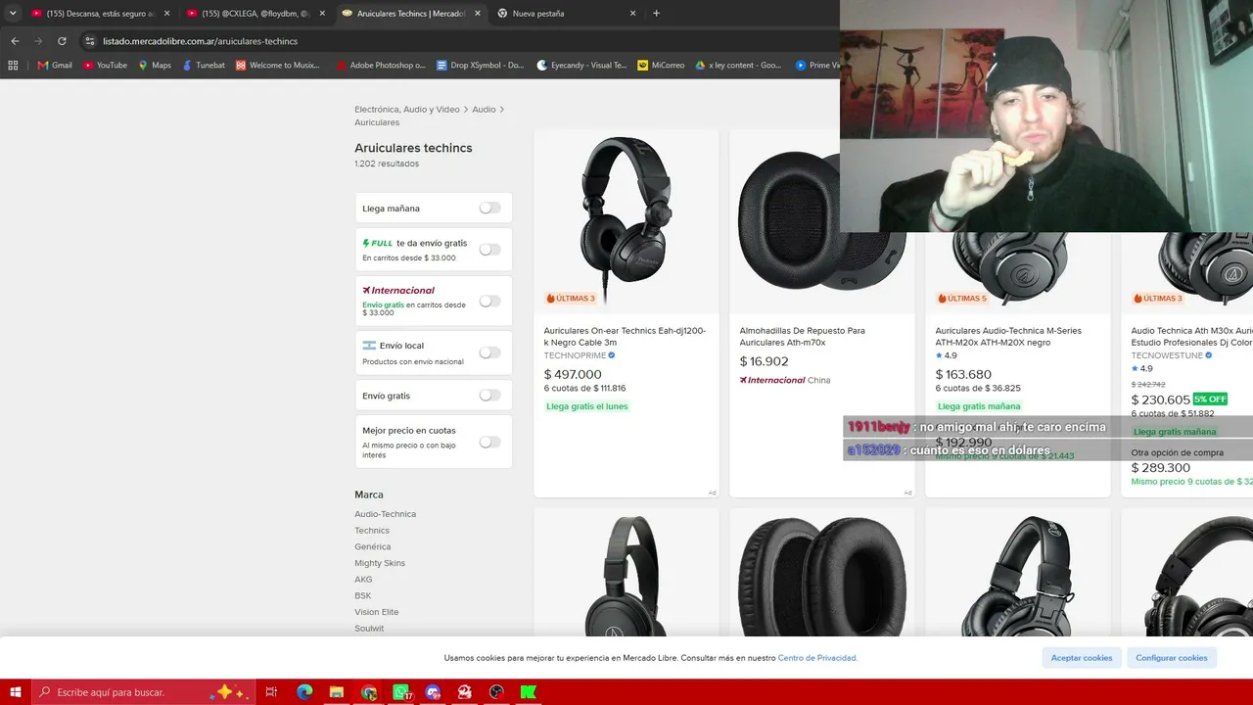
Task: Go back using the browser back arrow
Action: pos(15,41)
